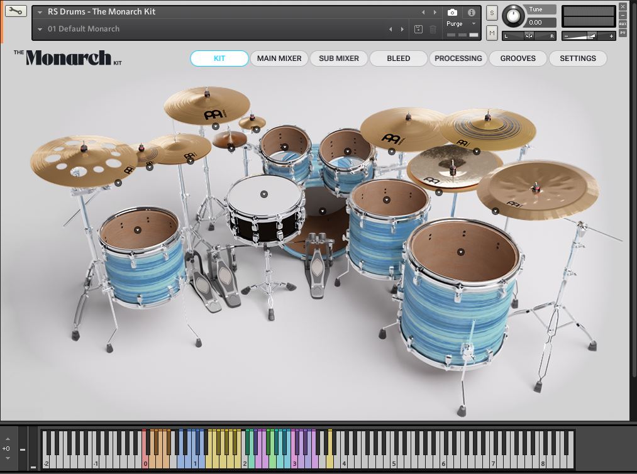The width and height of the screenshot is (637, 474).
Task: Click the Tune knob
Action: [514, 16]
